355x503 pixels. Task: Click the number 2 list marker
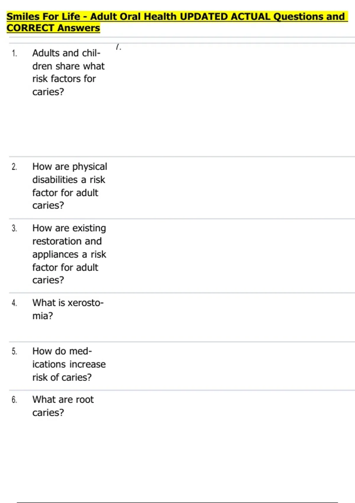[14, 167]
